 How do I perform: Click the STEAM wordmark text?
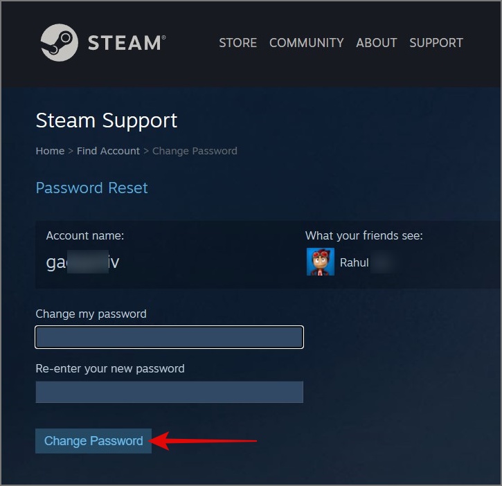coord(127,43)
